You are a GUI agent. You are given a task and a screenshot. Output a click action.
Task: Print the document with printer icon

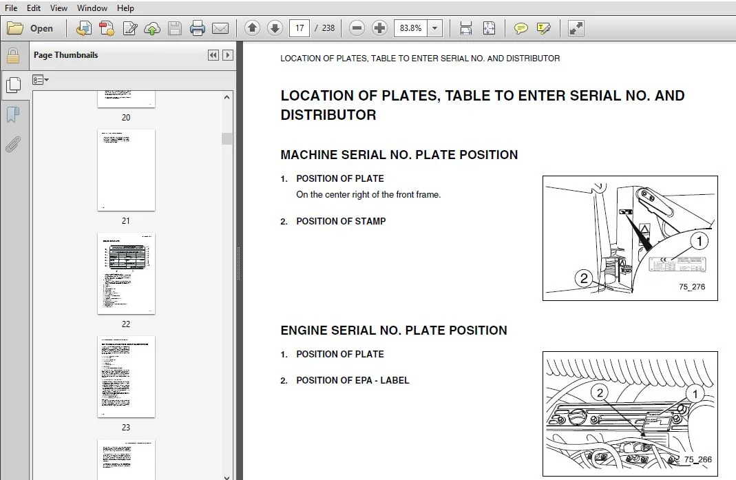pyautogui.click(x=197, y=28)
